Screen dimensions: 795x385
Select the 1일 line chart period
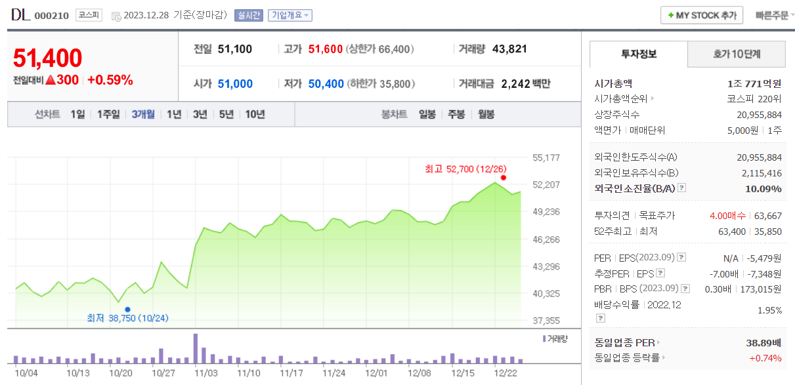[x=77, y=114]
